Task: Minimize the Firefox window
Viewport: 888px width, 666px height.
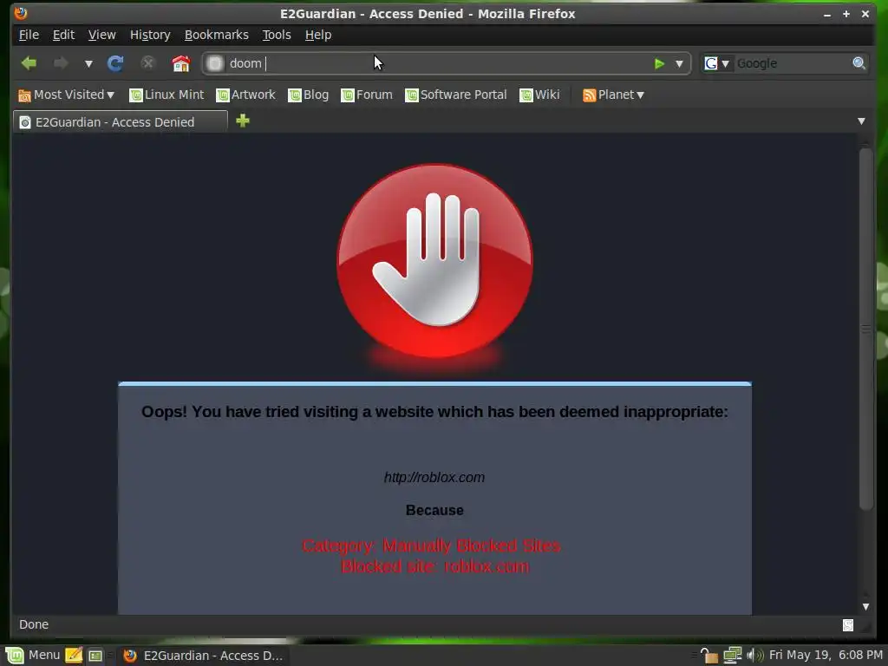Action: click(x=827, y=14)
